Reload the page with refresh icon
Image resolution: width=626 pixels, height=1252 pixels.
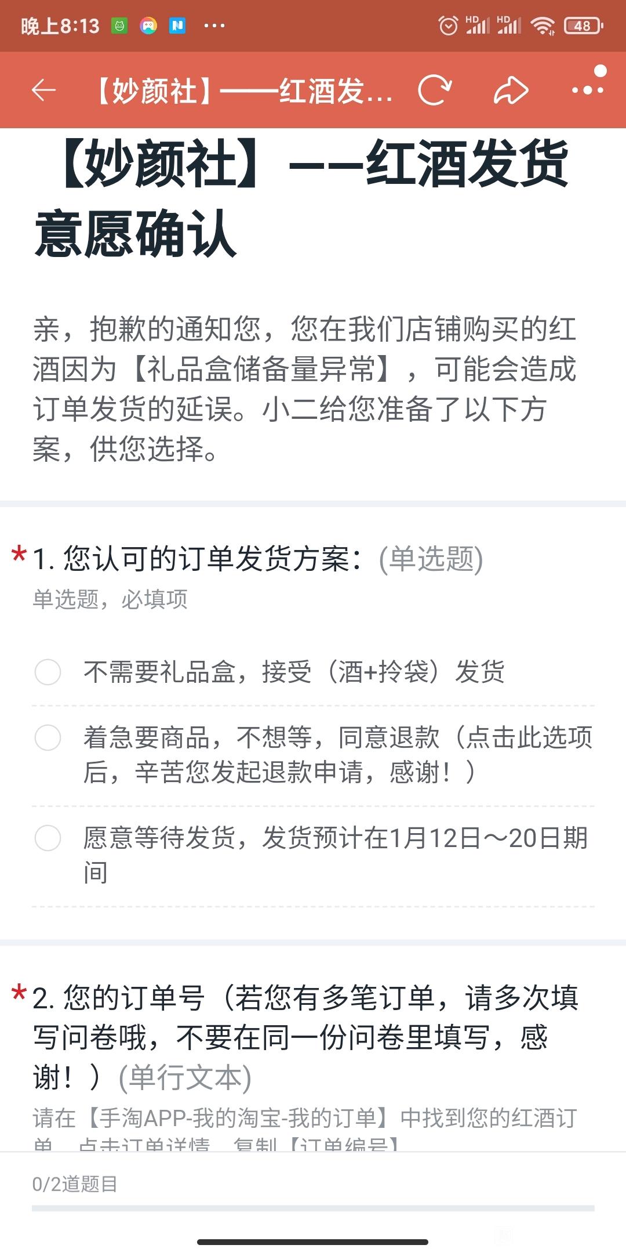pos(435,90)
